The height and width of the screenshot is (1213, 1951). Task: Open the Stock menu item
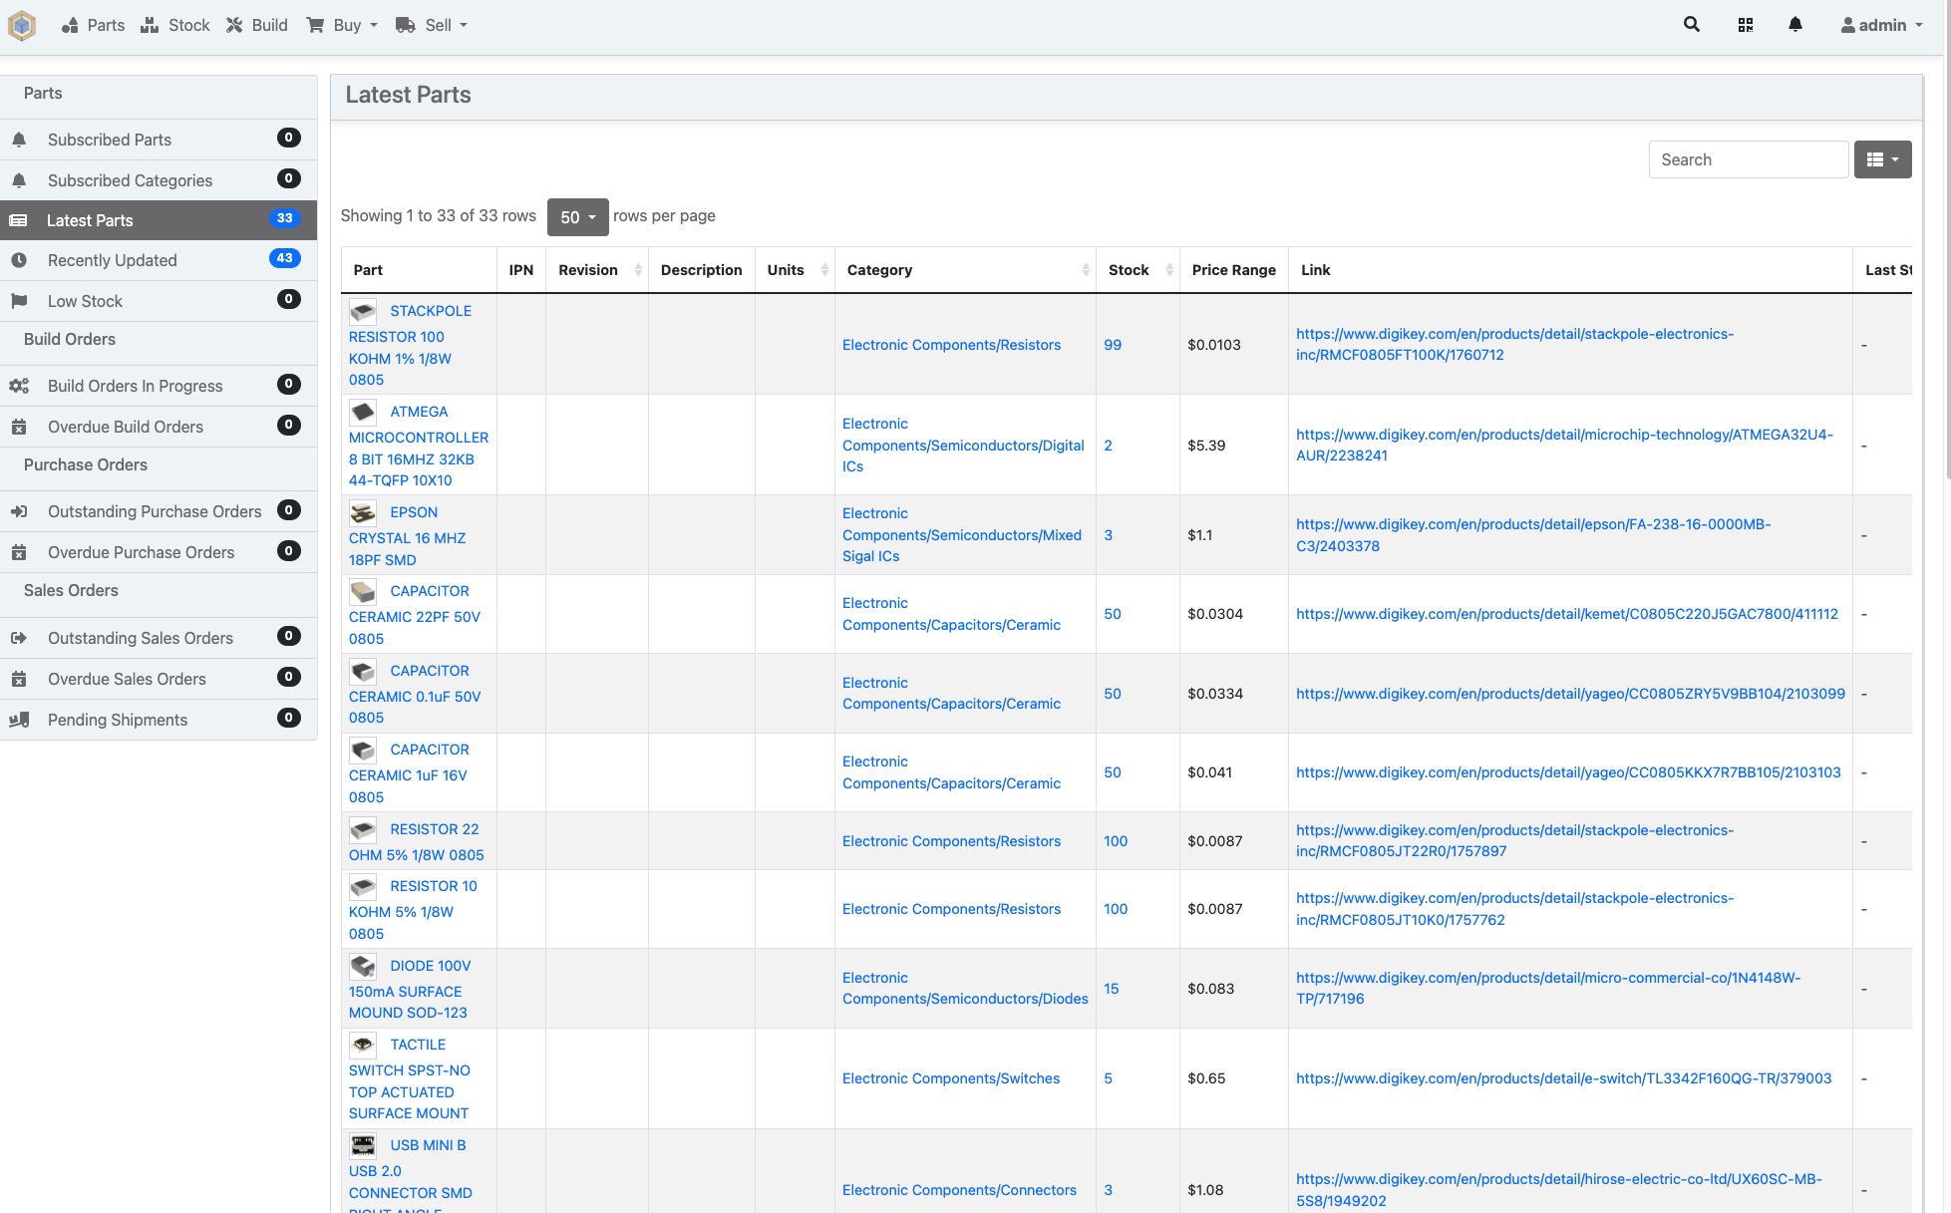(175, 25)
